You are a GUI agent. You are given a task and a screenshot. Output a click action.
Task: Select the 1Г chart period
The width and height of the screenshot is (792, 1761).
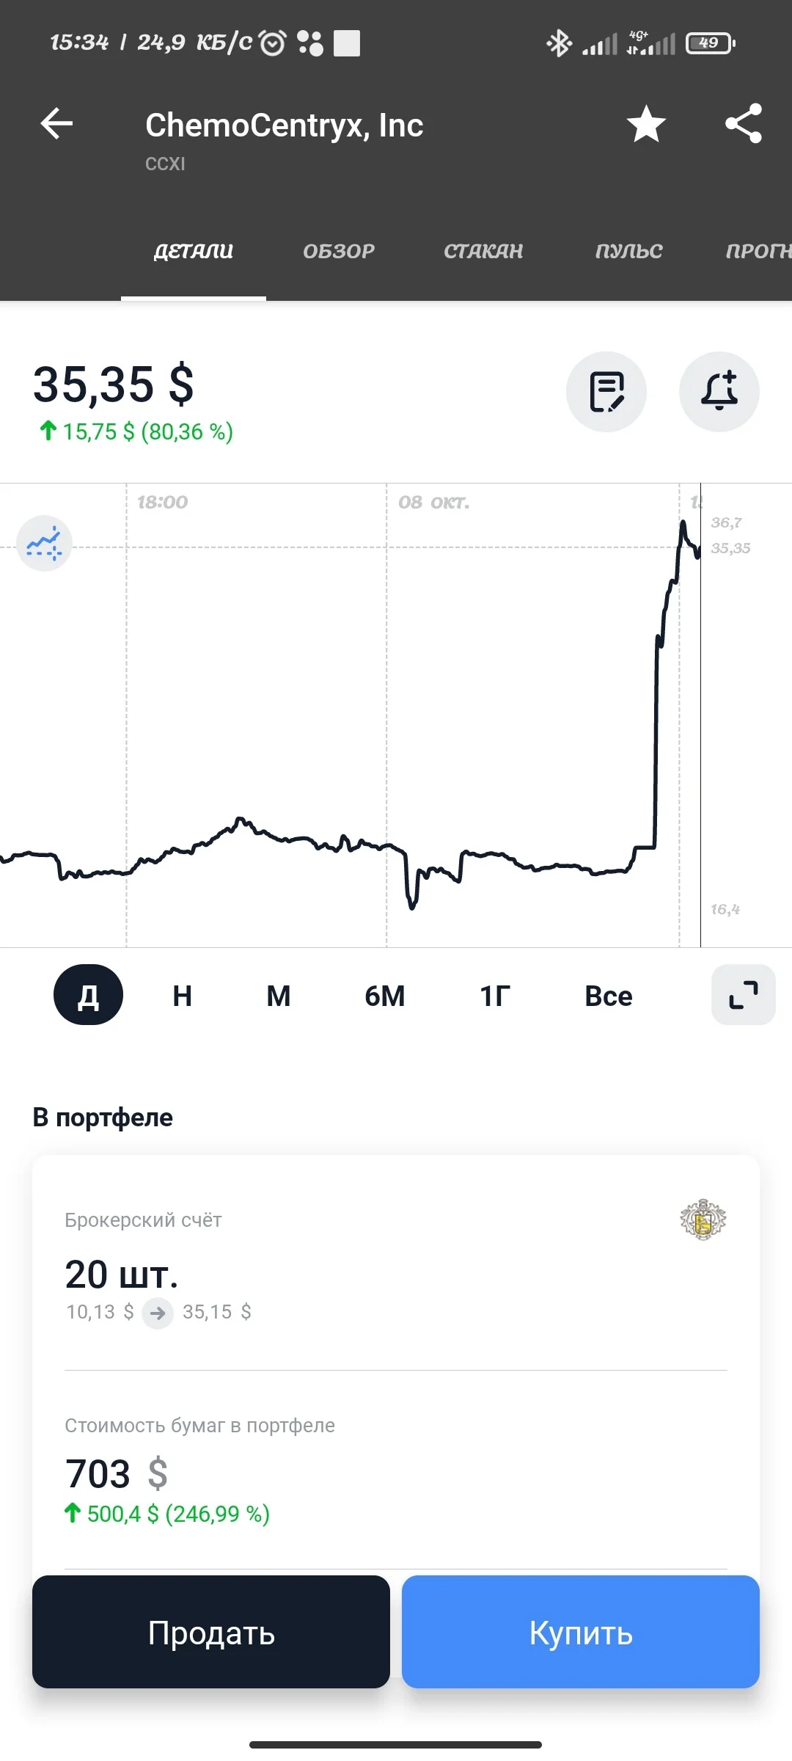pyautogui.click(x=495, y=996)
